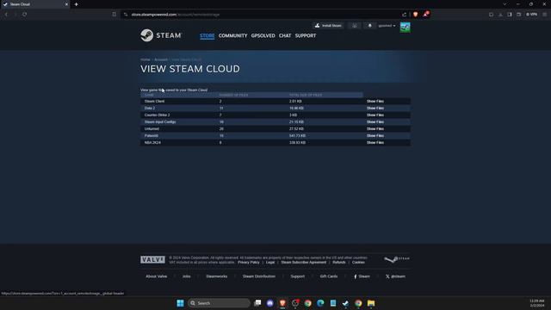Open the Facebook Steam footer link
The image size is (551, 310).
pos(362,276)
